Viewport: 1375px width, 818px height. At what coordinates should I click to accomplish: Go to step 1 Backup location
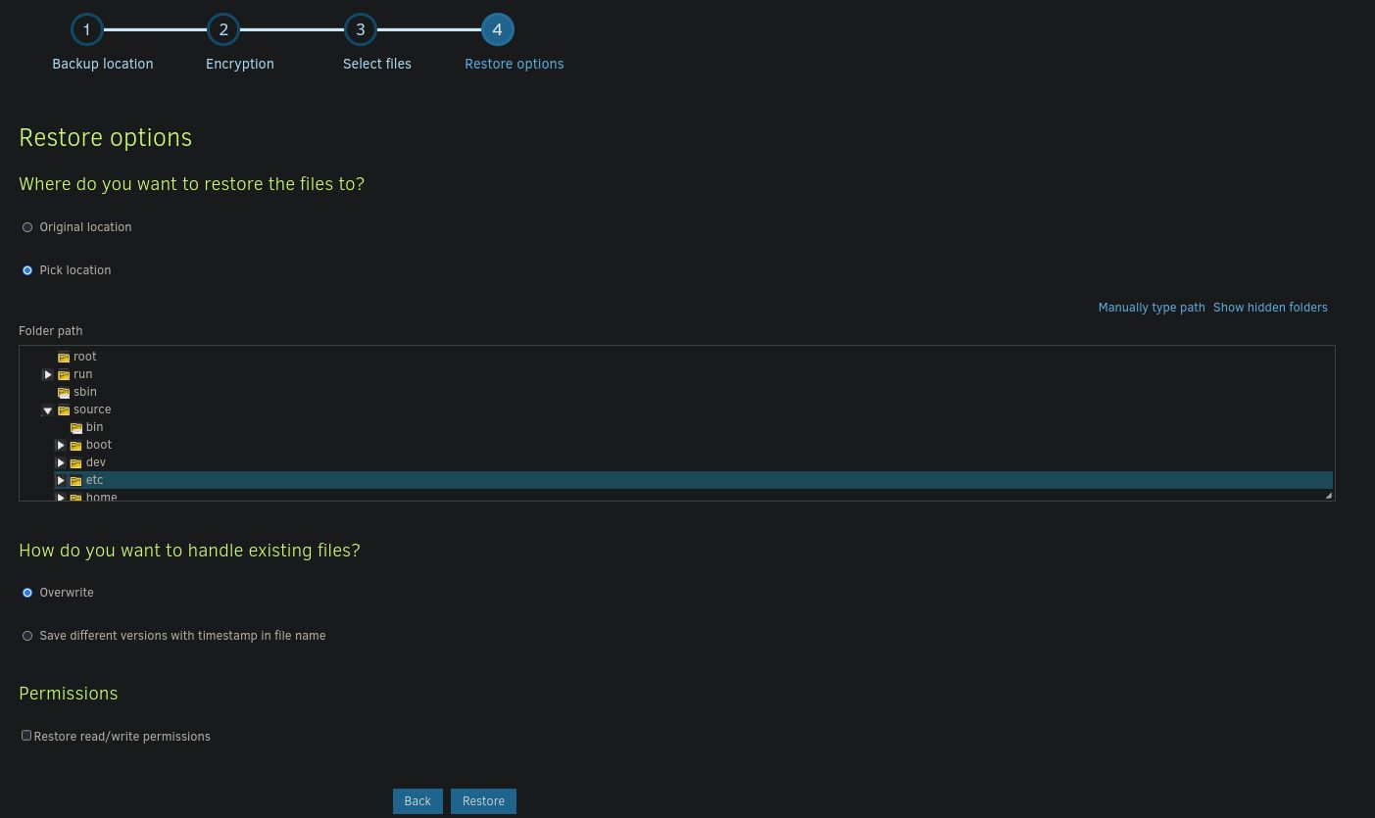tap(87, 30)
